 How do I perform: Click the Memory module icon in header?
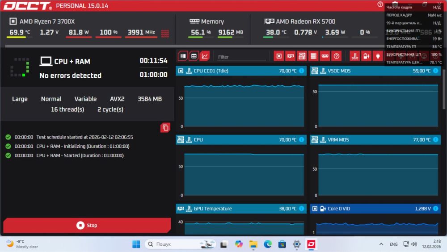(194, 21)
